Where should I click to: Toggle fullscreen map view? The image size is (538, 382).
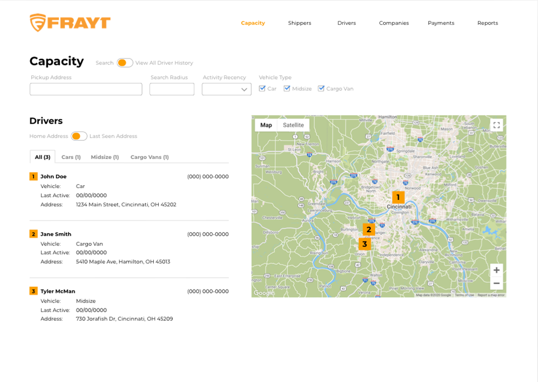(x=497, y=125)
